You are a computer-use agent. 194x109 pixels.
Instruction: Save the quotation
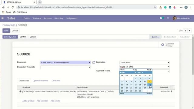pyautogui.click(x=6, y=31)
